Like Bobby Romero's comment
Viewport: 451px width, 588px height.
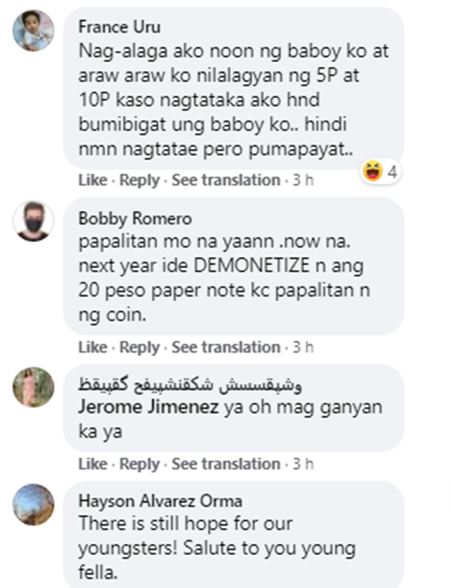click(x=93, y=348)
